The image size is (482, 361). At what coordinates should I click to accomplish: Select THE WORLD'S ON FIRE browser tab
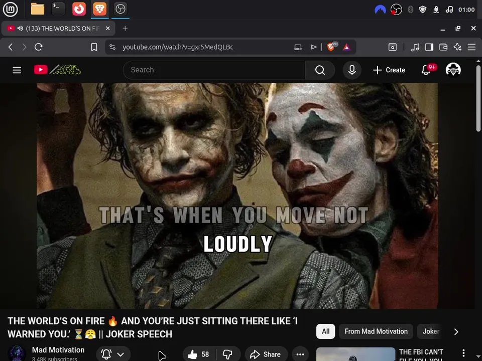point(58,28)
